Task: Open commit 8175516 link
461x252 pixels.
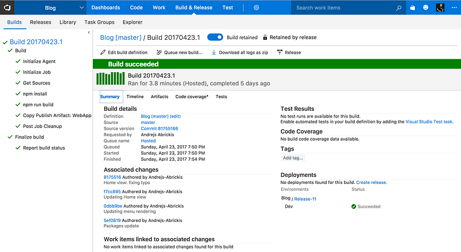Action: (x=112, y=177)
